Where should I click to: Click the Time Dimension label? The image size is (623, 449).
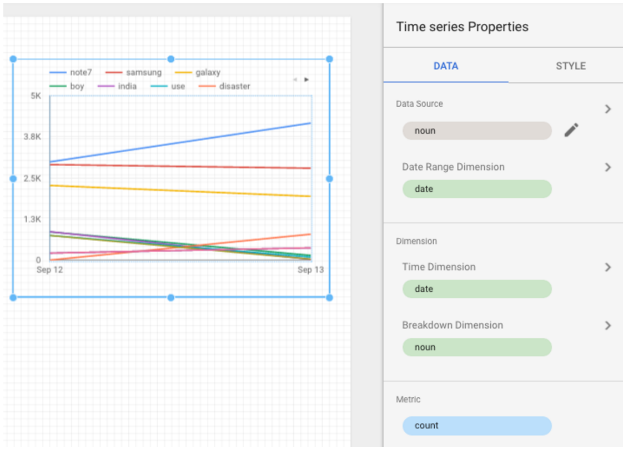(x=439, y=267)
